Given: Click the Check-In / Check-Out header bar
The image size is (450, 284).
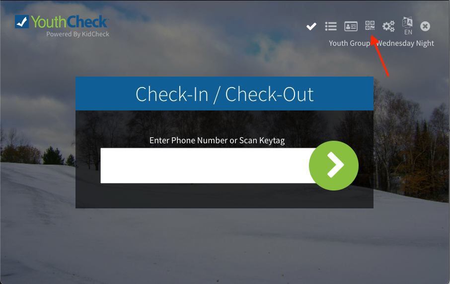Looking at the screenshot, I should pyautogui.click(x=225, y=94).
